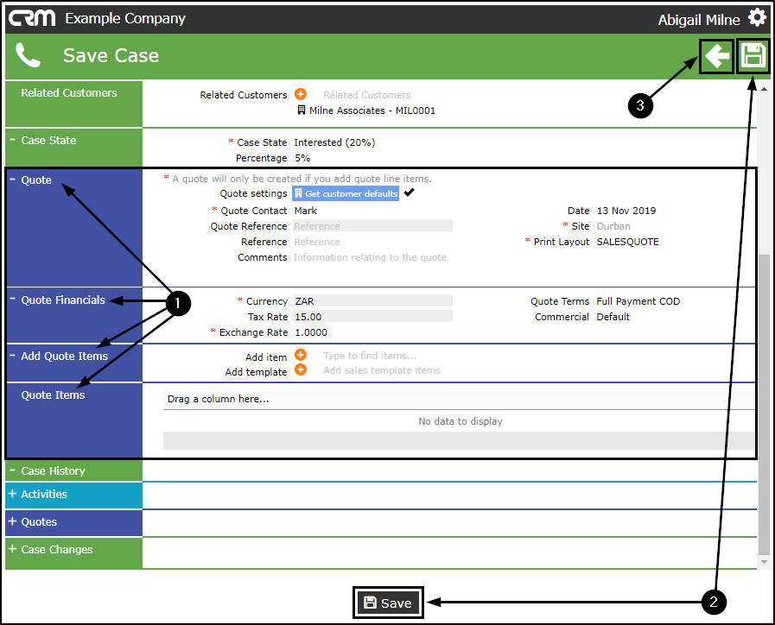The height and width of the screenshot is (625, 775).
Task: Click the Comments field for quote information
Action: (x=370, y=257)
